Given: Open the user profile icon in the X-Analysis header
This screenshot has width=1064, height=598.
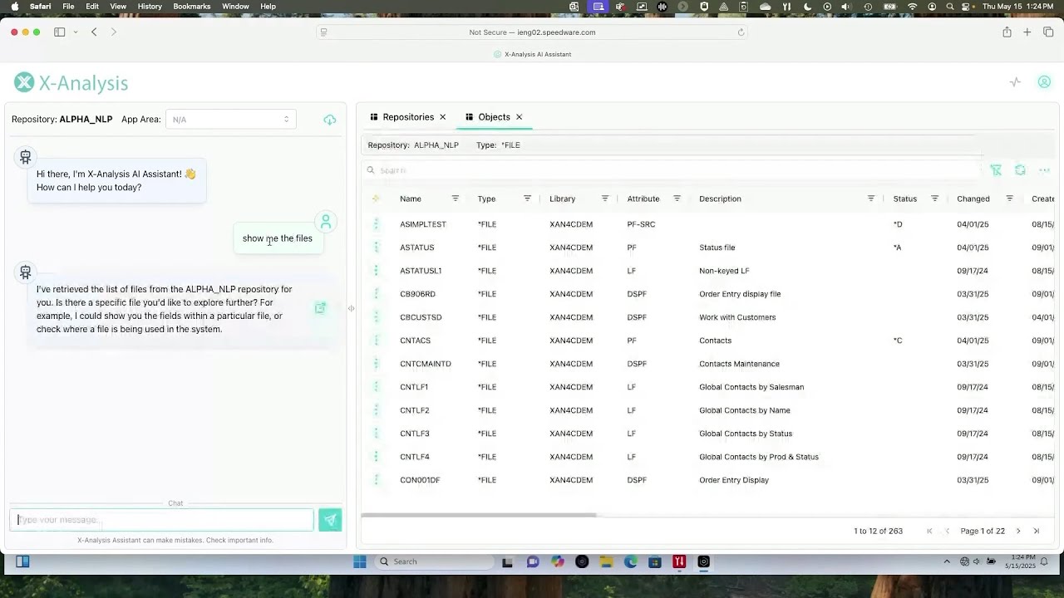Looking at the screenshot, I should 1044,82.
